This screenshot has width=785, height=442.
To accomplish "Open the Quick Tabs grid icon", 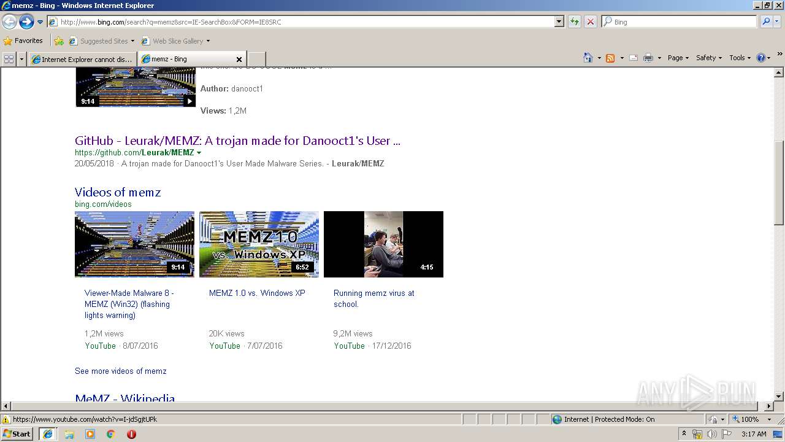I will coord(9,59).
